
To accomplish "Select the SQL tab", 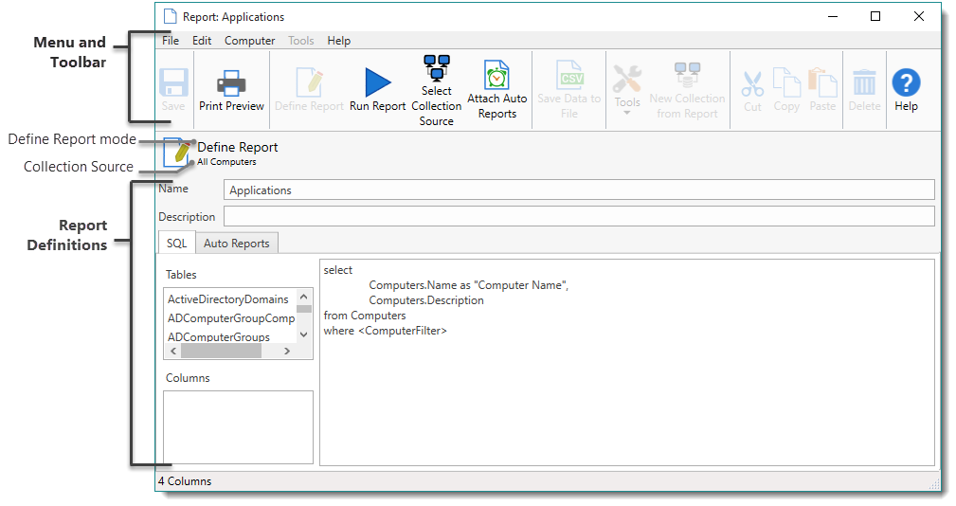I will point(177,244).
